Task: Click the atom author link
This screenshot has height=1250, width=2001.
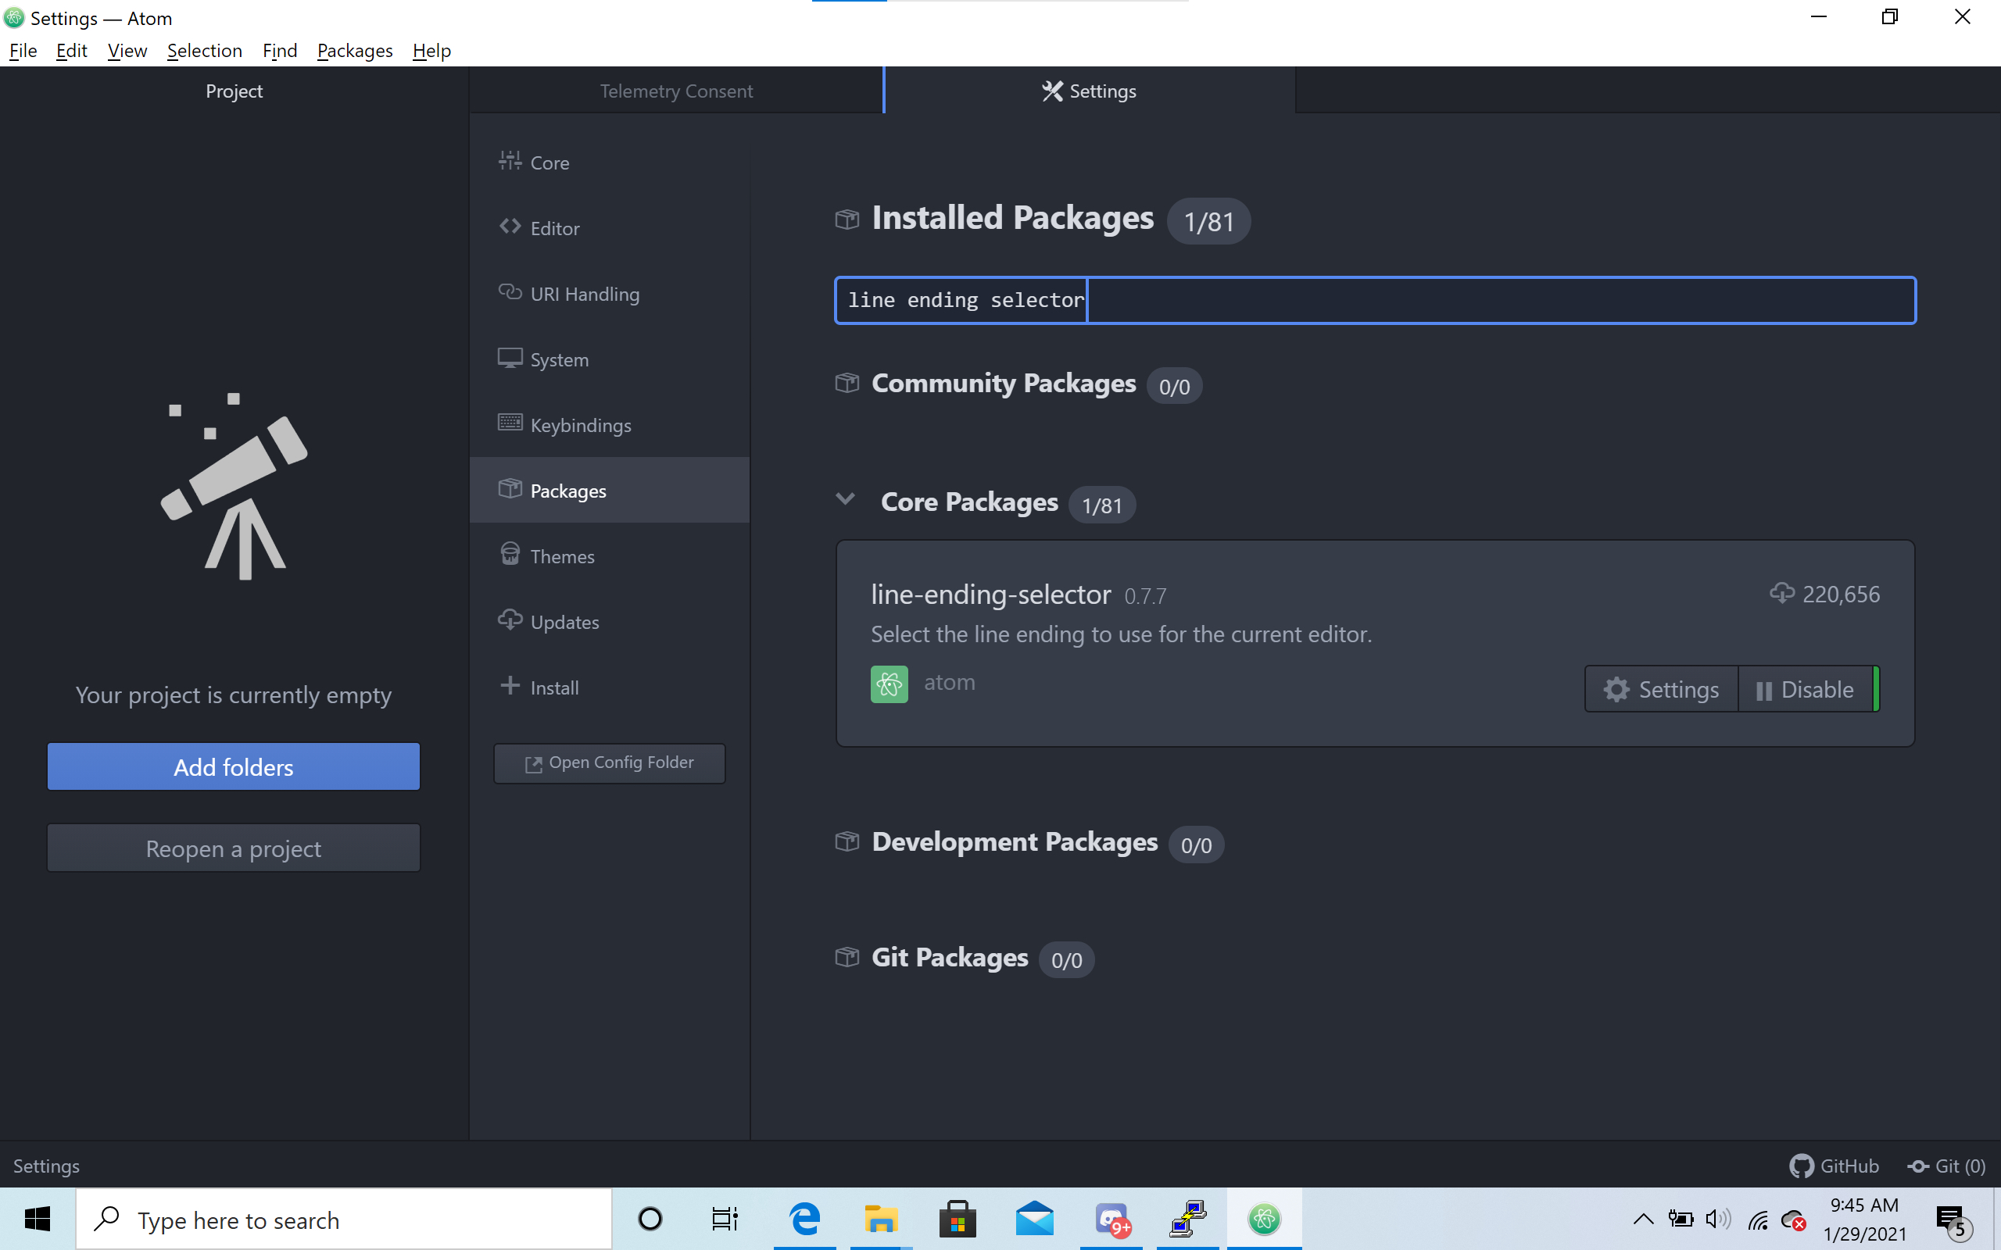Action: point(949,682)
